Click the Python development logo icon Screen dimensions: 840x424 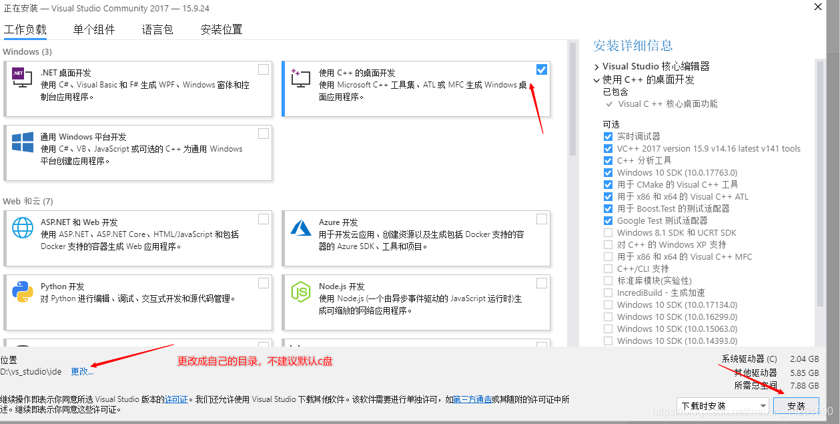coord(22,292)
